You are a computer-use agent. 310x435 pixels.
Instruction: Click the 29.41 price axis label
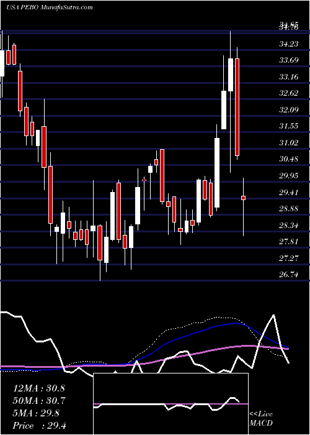click(x=289, y=192)
